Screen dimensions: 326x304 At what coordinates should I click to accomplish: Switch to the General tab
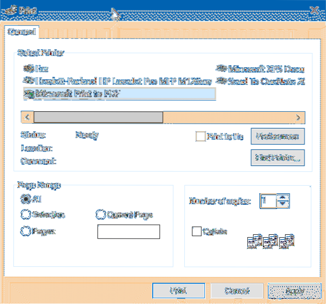[x=21, y=32]
